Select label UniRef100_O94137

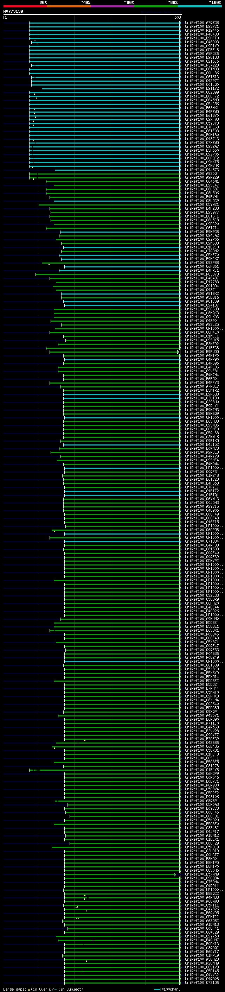pos(201,305)
